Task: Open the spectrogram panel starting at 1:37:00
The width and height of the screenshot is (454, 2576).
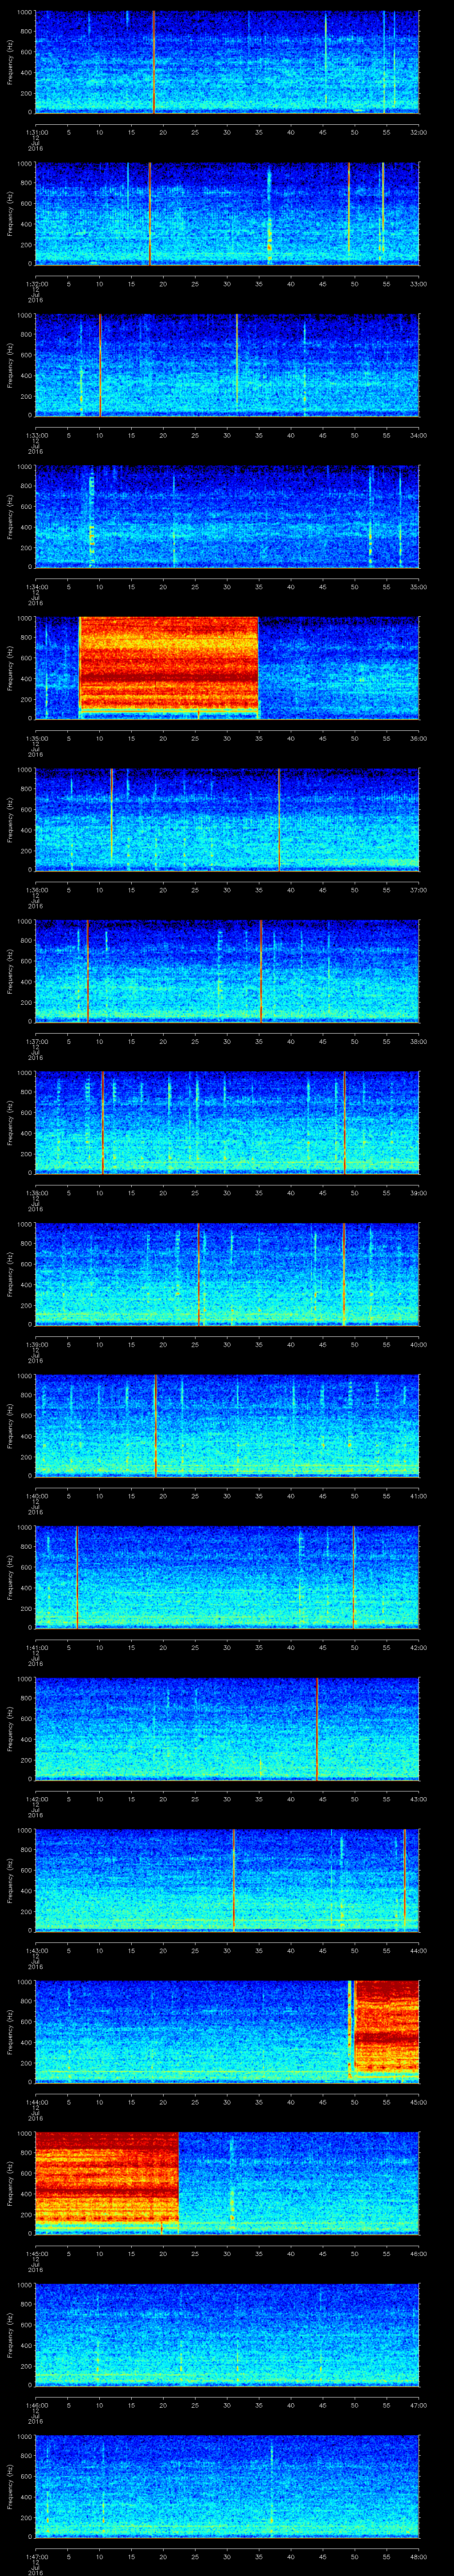Action: pyautogui.click(x=227, y=971)
